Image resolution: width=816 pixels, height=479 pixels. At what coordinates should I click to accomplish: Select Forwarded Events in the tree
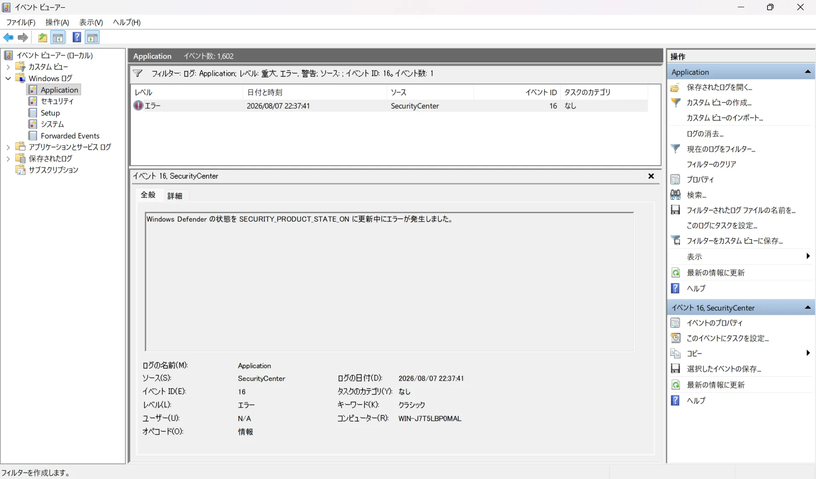pos(70,135)
